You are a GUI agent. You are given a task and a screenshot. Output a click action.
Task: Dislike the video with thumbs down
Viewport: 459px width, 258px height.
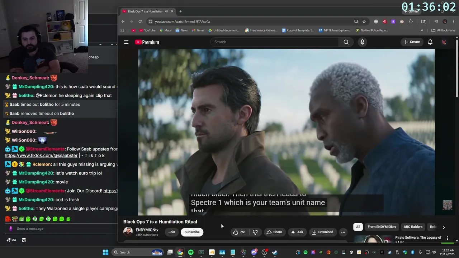255,232
